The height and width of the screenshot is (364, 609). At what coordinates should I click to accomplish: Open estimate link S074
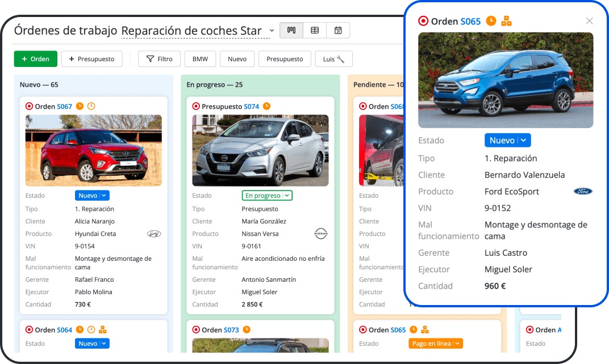[x=251, y=107]
